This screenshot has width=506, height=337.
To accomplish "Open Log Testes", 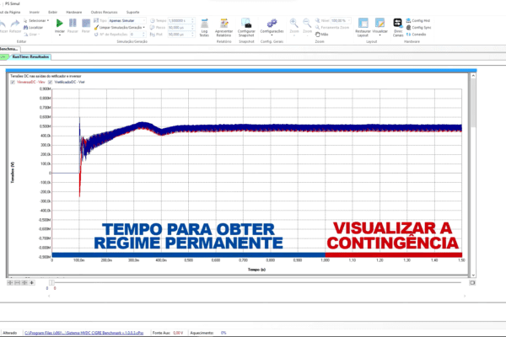I will tap(205, 26).
